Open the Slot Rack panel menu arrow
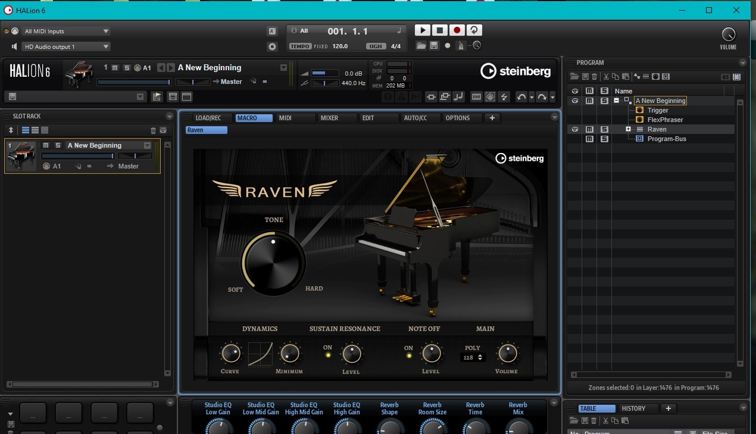The height and width of the screenshot is (434, 756). pyautogui.click(x=169, y=116)
